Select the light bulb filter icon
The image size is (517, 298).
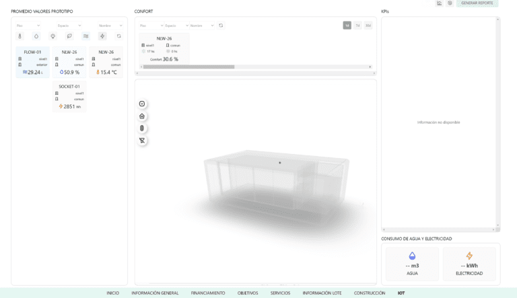tap(53, 36)
